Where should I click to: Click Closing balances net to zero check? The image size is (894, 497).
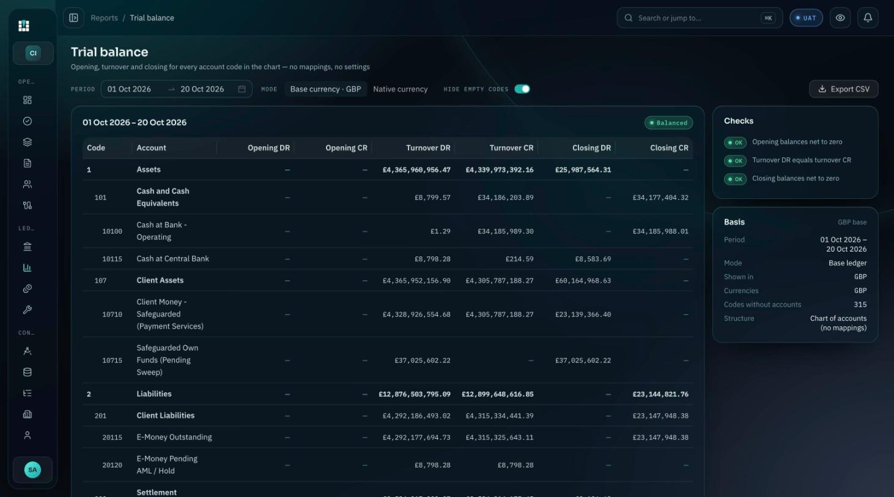pyautogui.click(x=796, y=179)
